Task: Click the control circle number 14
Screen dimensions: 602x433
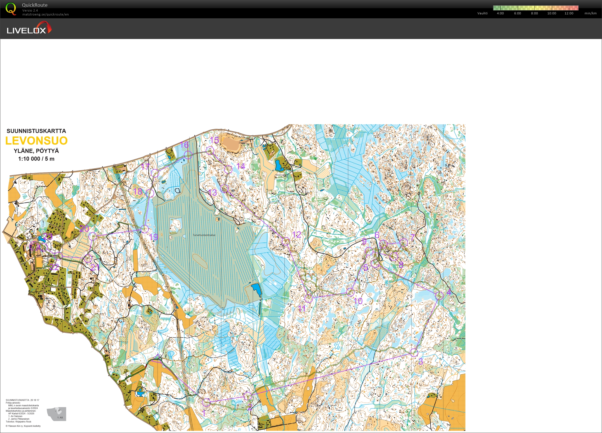Action: click(x=228, y=169)
